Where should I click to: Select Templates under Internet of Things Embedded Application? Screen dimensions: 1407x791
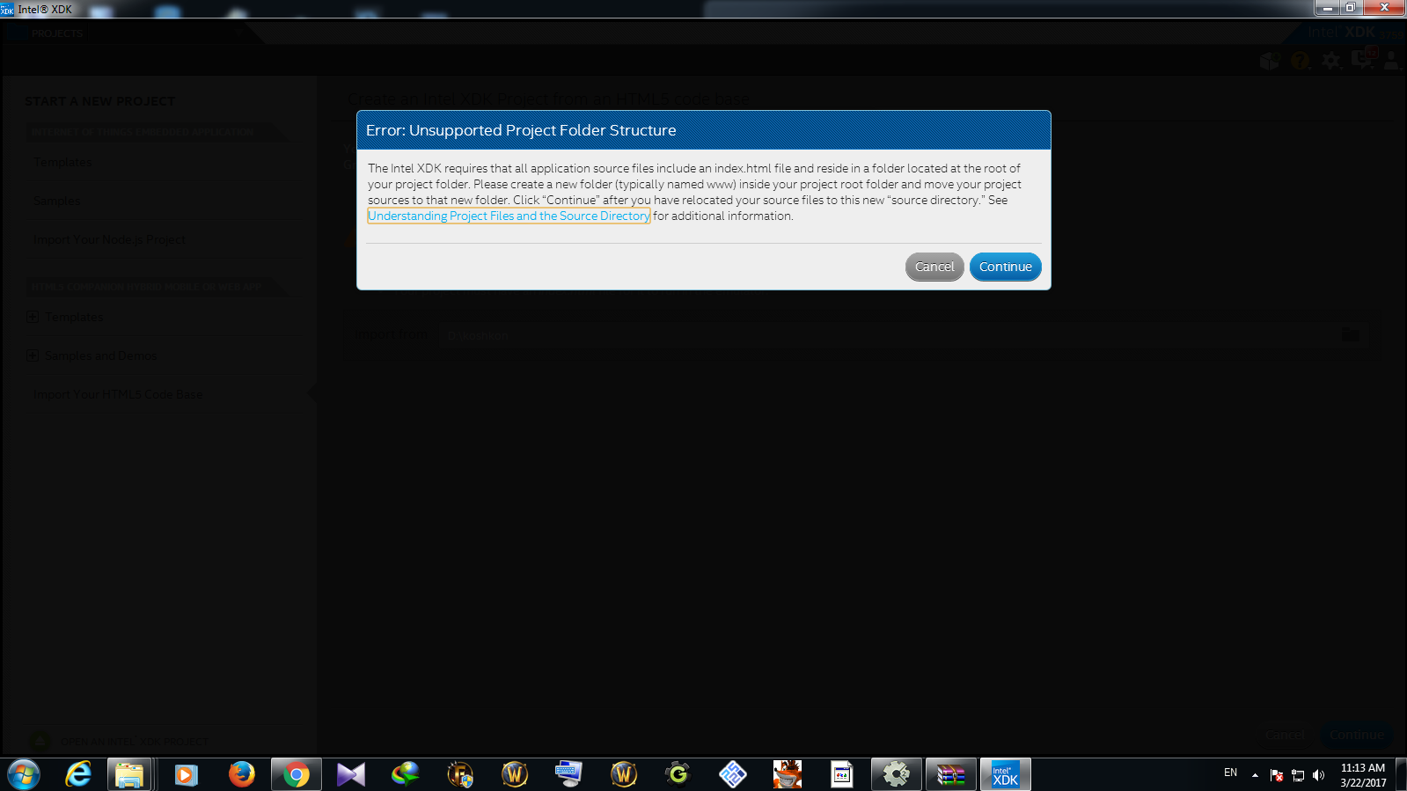point(62,162)
